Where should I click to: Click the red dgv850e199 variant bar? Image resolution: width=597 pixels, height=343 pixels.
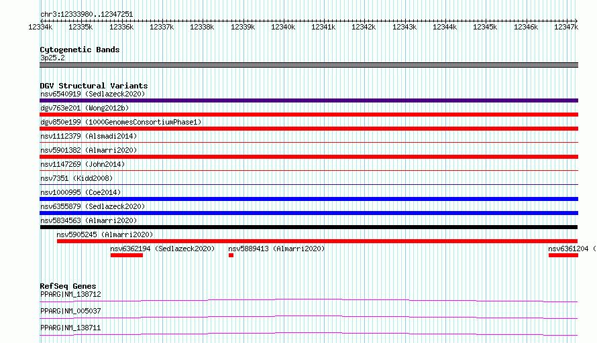point(309,129)
